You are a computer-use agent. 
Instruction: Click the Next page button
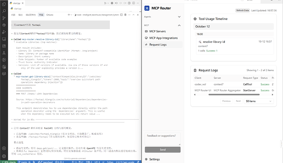point(238,101)
